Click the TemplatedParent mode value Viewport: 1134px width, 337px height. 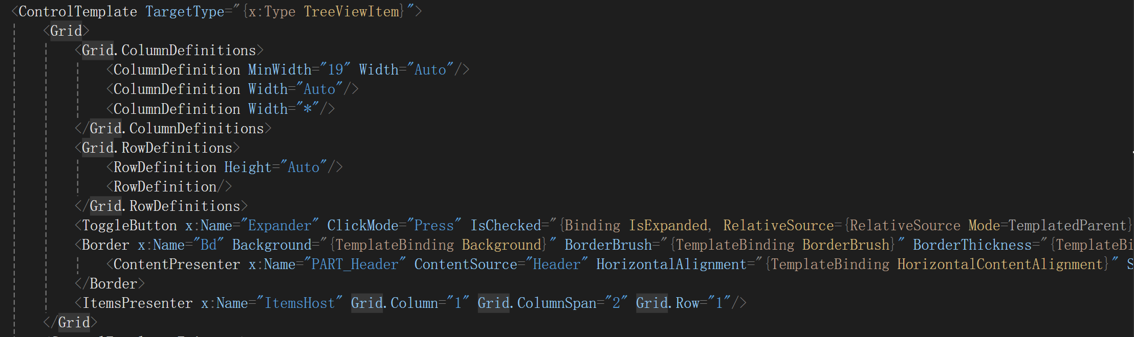click(1067, 226)
